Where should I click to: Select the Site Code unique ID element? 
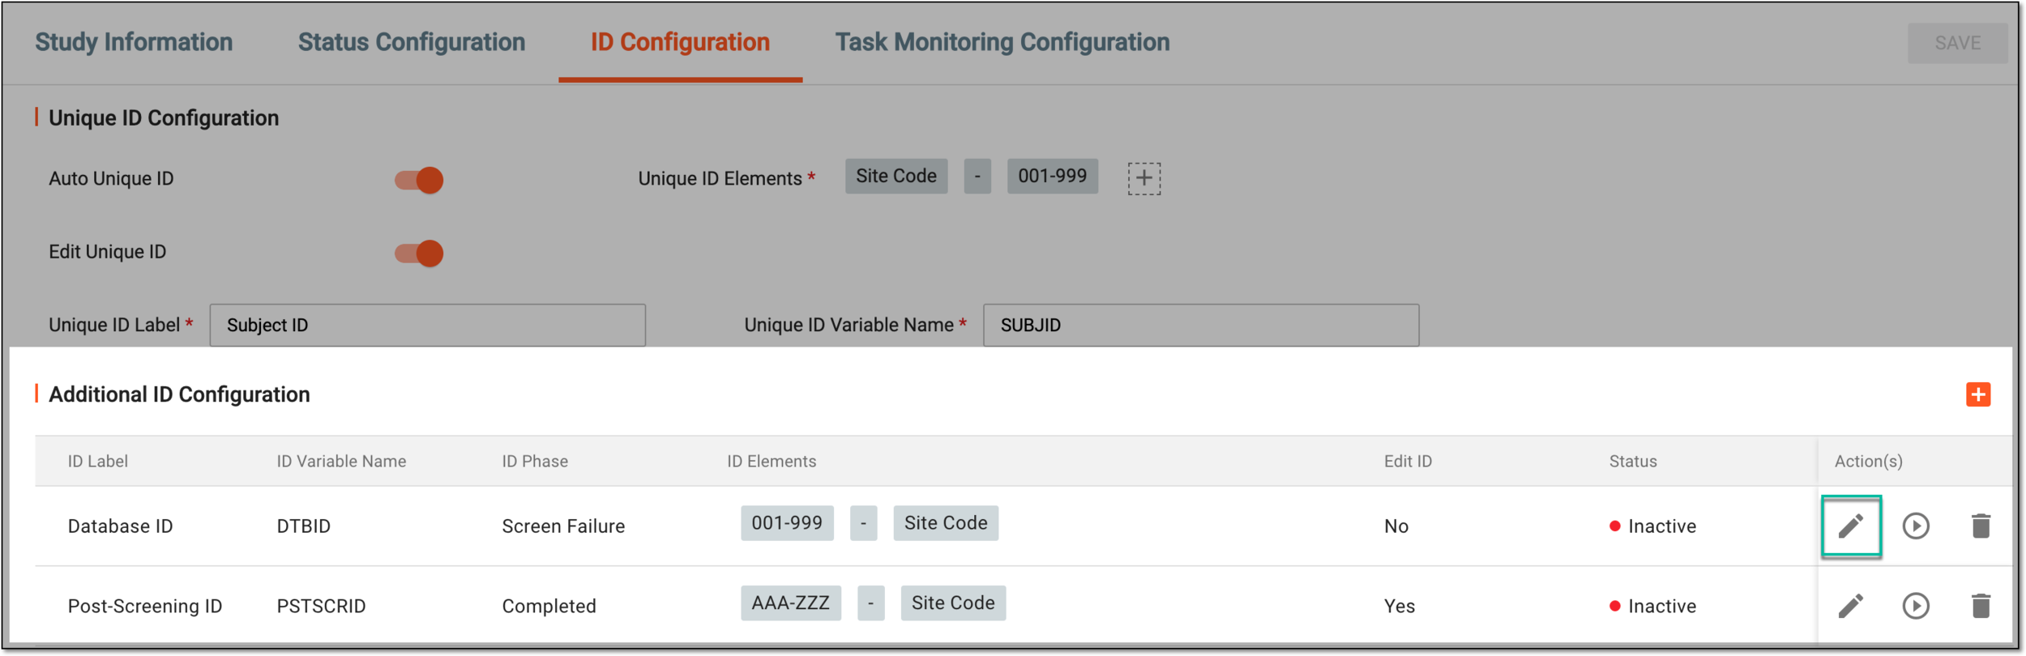pyautogui.click(x=896, y=177)
